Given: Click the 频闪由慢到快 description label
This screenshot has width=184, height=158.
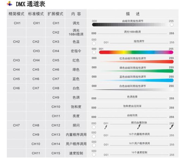Looking at the screenshot, I should coord(139,123).
